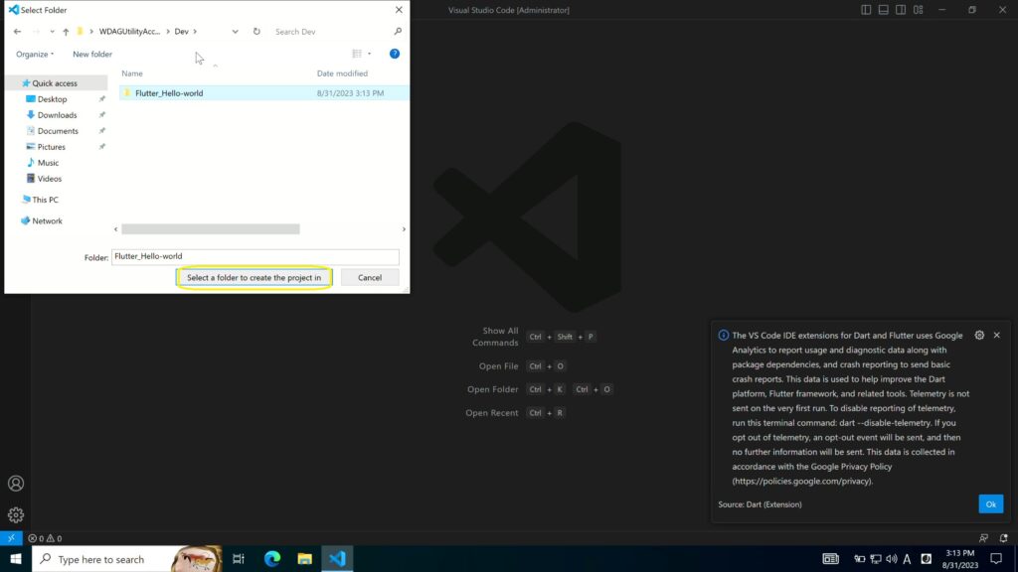Open the Customize Layout icon
Screen dimensions: 1018x572
click(x=918, y=10)
